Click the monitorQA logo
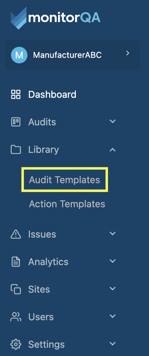Image resolution: width=149 pixels, height=356 pixels. coord(56,18)
